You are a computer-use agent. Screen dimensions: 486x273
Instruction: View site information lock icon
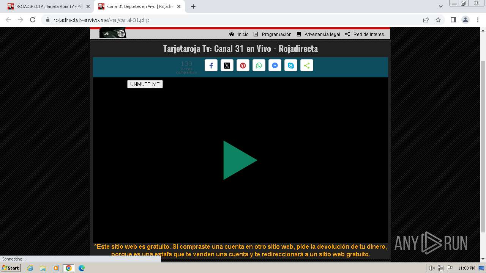(x=48, y=20)
